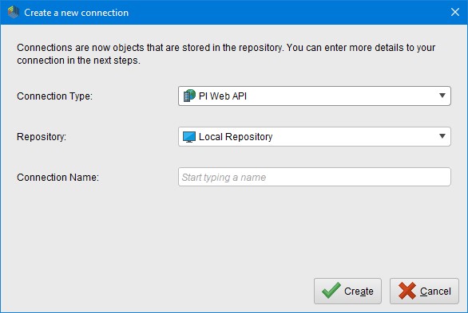Click the Local Repository monitor icon
The height and width of the screenshot is (313, 468).
(x=189, y=137)
